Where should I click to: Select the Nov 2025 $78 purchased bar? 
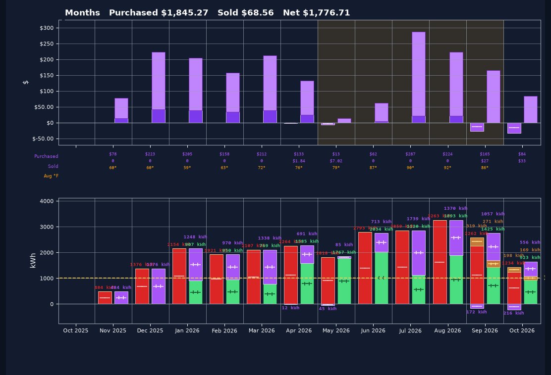pos(121,110)
